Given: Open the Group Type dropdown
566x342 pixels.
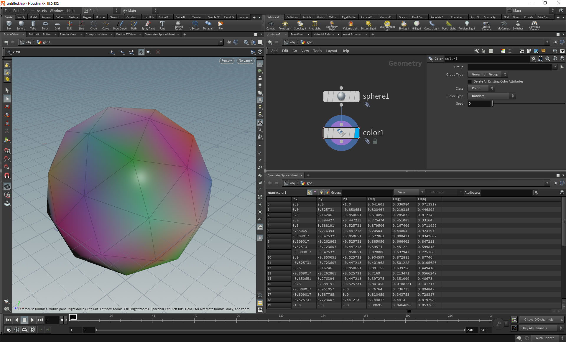Looking at the screenshot, I should [x=488, y=75].
